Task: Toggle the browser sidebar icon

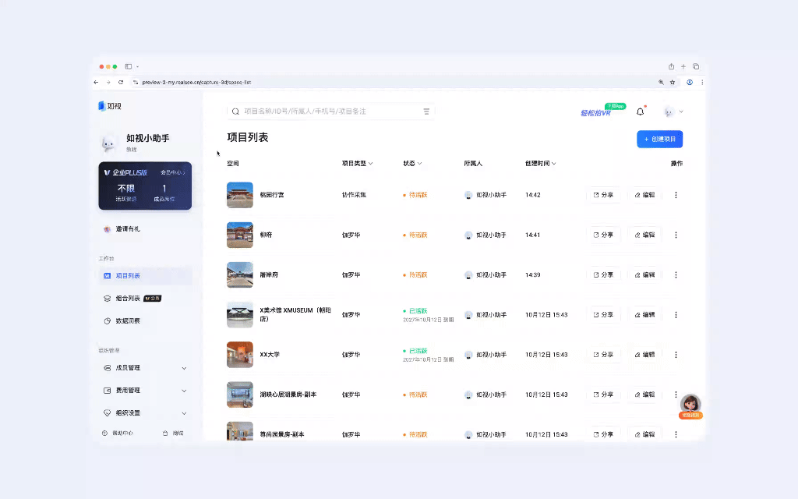Action: point(129,66)
